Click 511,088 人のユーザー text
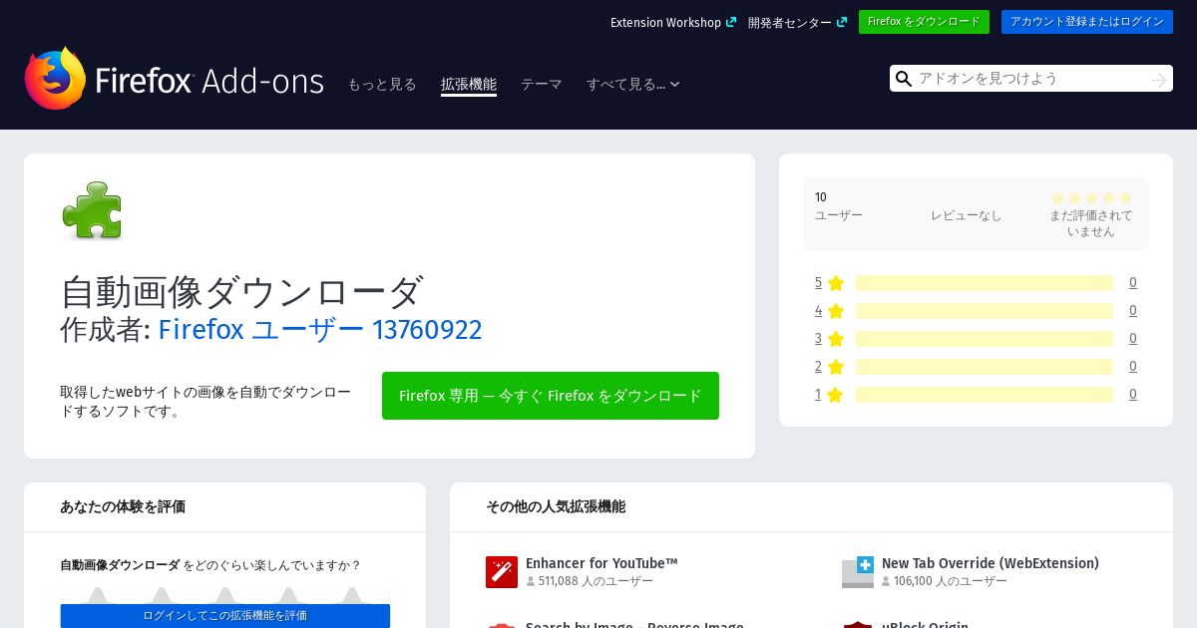1197x628 pixels. pyautogui.click(x=596, y=581)
